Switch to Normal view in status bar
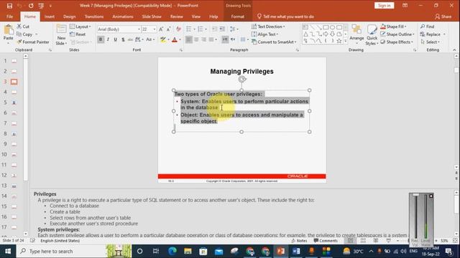 point(350,241)
